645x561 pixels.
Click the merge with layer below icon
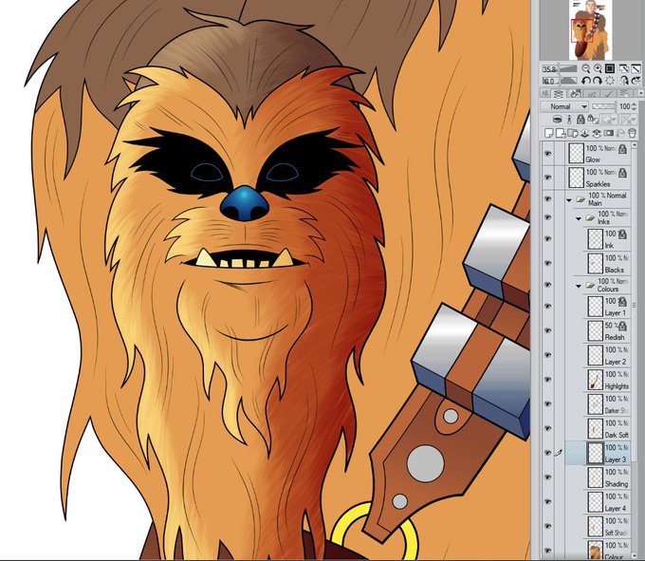[596, 133]
